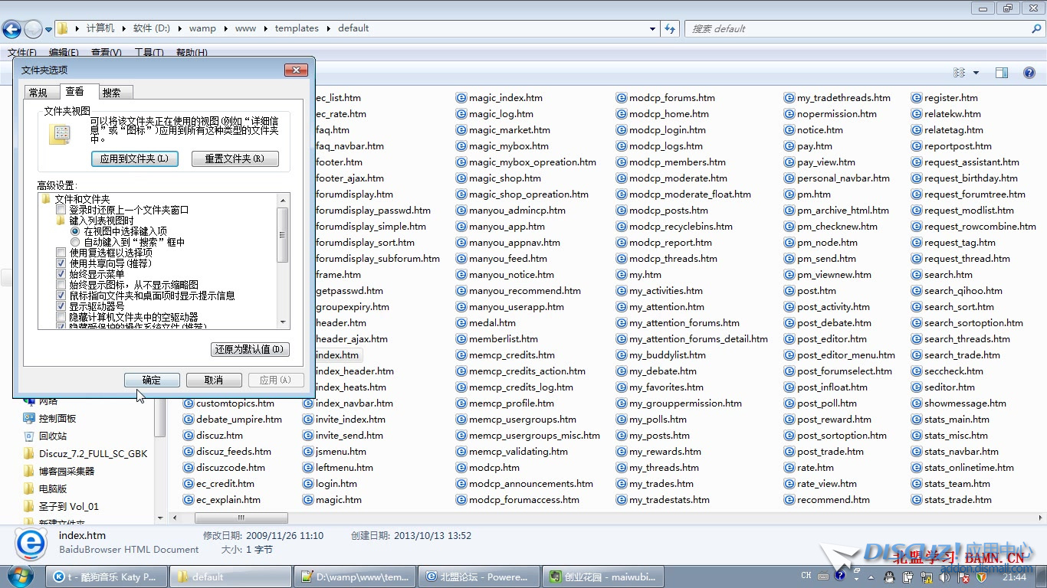Expand the recent pages dropdown next to Forward

point(49,30)
